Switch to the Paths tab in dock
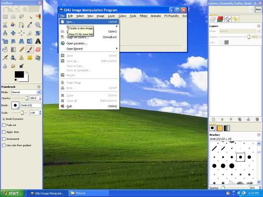Viewport: 263px width, 197px height. pyautogui.click(x=228, y=19)
